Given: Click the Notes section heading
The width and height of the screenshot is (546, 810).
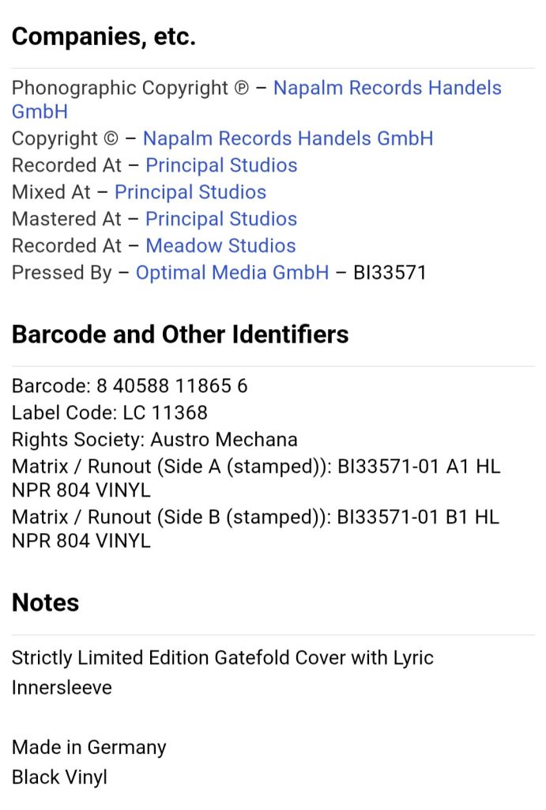Looking at the screenshot, I should [x=45, y=602].
